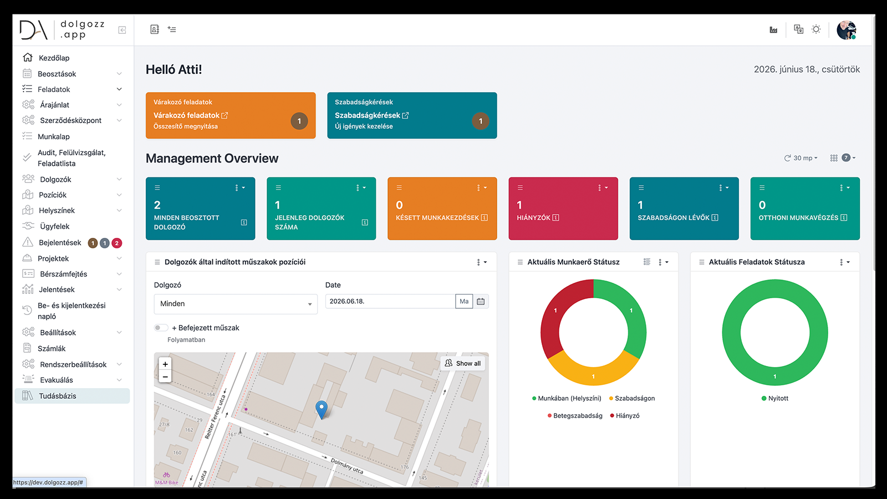Toggle Szabadságon legend item in chart

(x=632, y=398)
